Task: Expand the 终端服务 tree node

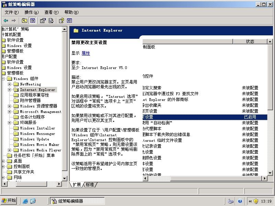Action: (x=10, y=123)
